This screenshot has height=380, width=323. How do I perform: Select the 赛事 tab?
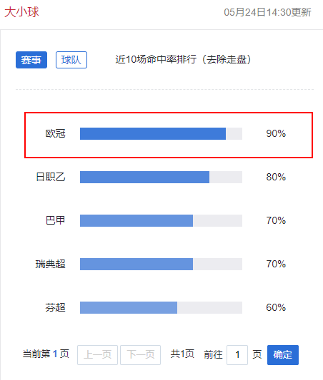pyautogui.click(x=31, y=60)
